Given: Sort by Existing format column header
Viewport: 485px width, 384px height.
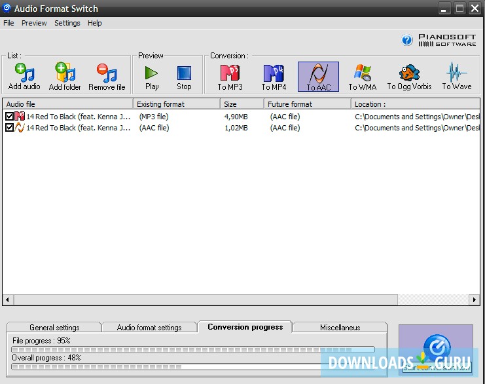Looking at the screenshot, I should click(177, 104).
